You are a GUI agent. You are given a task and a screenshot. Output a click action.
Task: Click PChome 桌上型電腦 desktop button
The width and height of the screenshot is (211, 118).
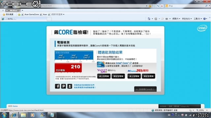coord(134,76)
